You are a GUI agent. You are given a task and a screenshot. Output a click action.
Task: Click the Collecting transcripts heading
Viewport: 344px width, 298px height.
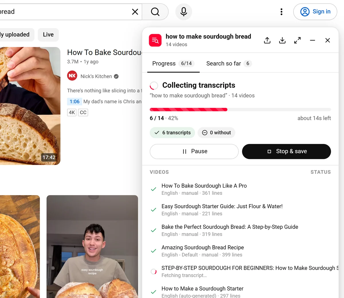coord(199,85)
